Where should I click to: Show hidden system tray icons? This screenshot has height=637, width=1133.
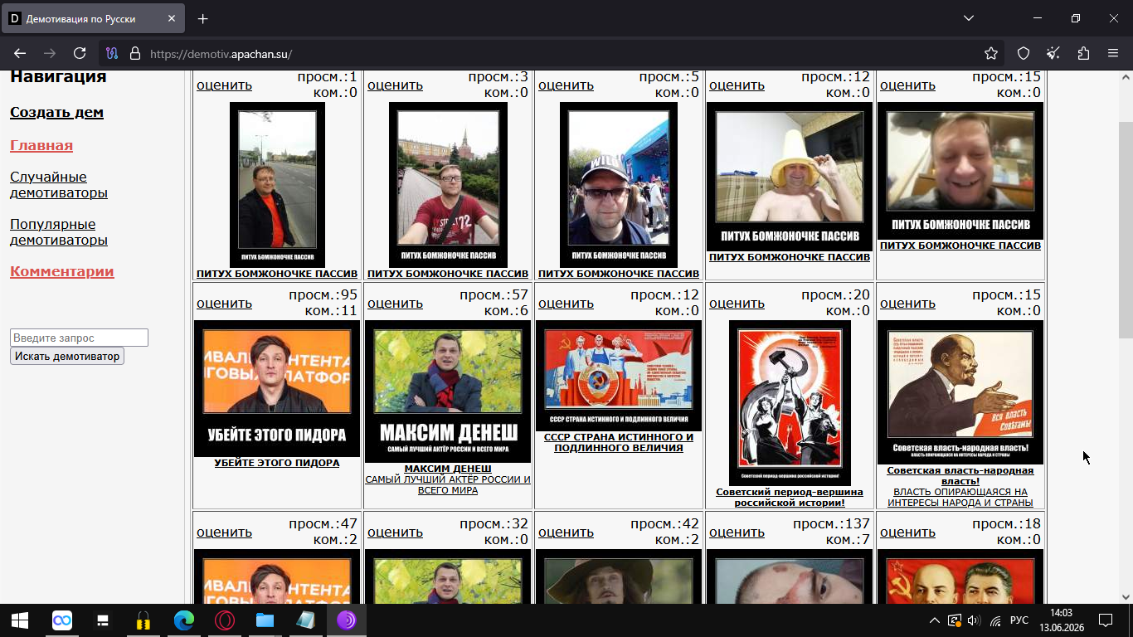click(935, 620)
